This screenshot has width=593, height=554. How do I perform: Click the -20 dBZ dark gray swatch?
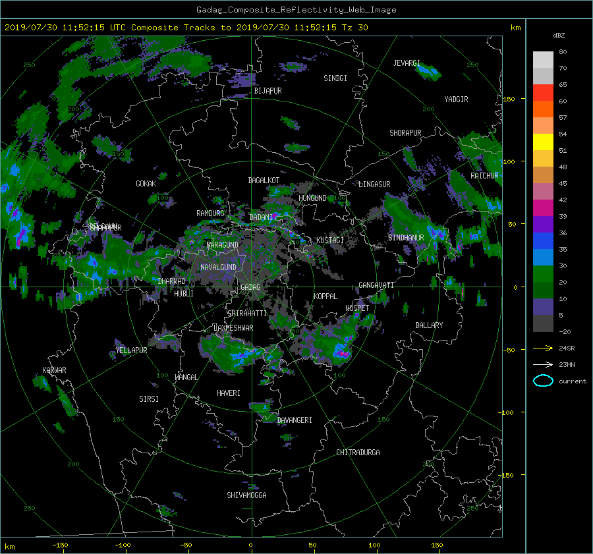coord(543,323)
